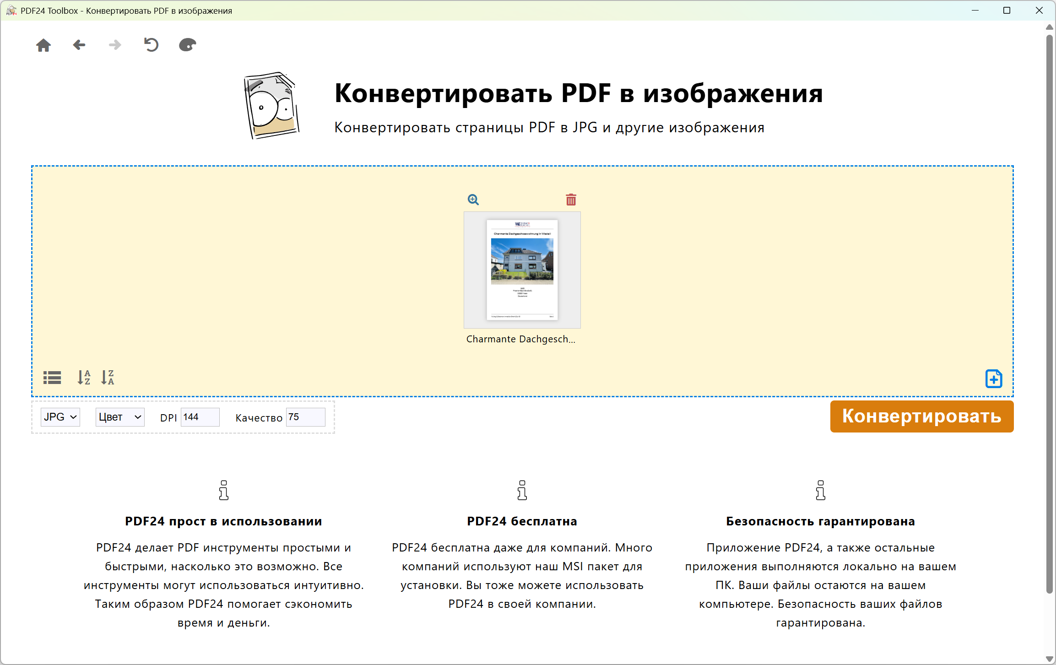Reload the page with the refresh icon
The height and width of the screenshot is (665, 1056).
(x=151, y=45)
